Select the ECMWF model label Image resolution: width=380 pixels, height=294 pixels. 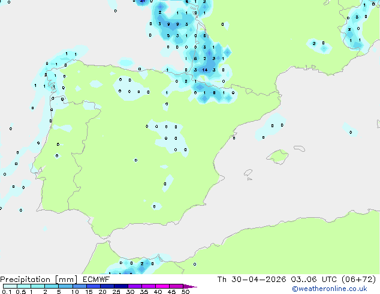coord(96,279)
